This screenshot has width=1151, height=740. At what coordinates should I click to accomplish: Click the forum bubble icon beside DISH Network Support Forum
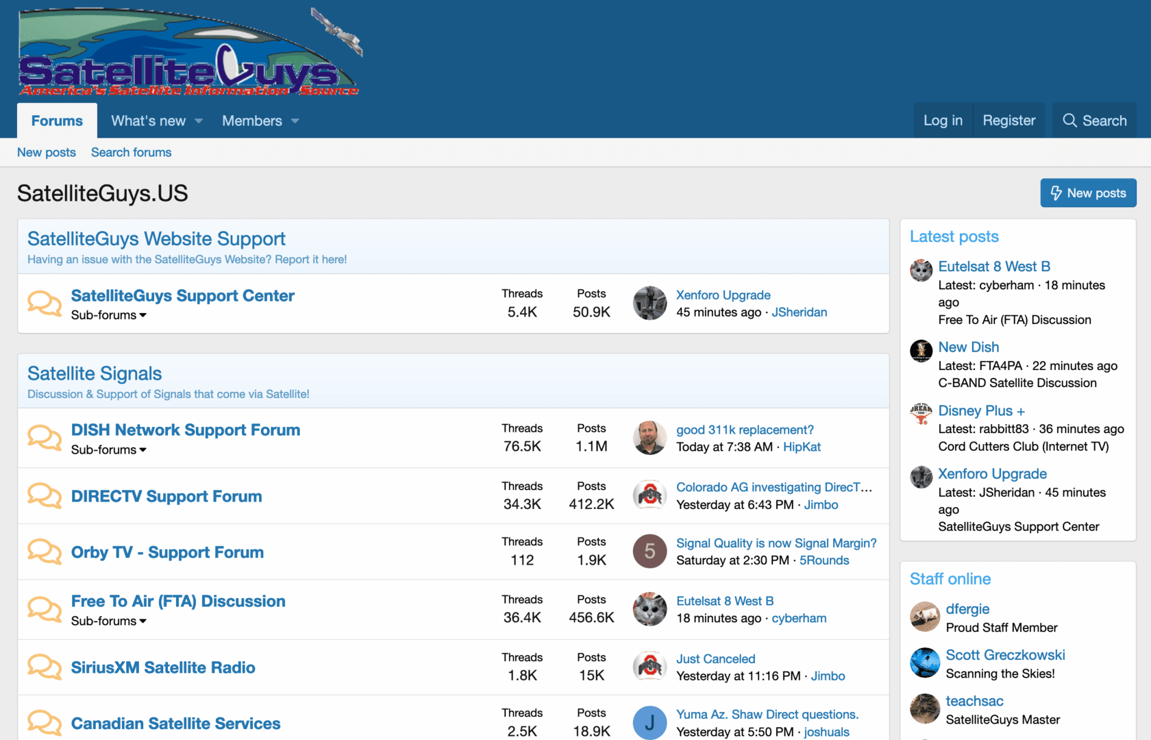(45, 438)
